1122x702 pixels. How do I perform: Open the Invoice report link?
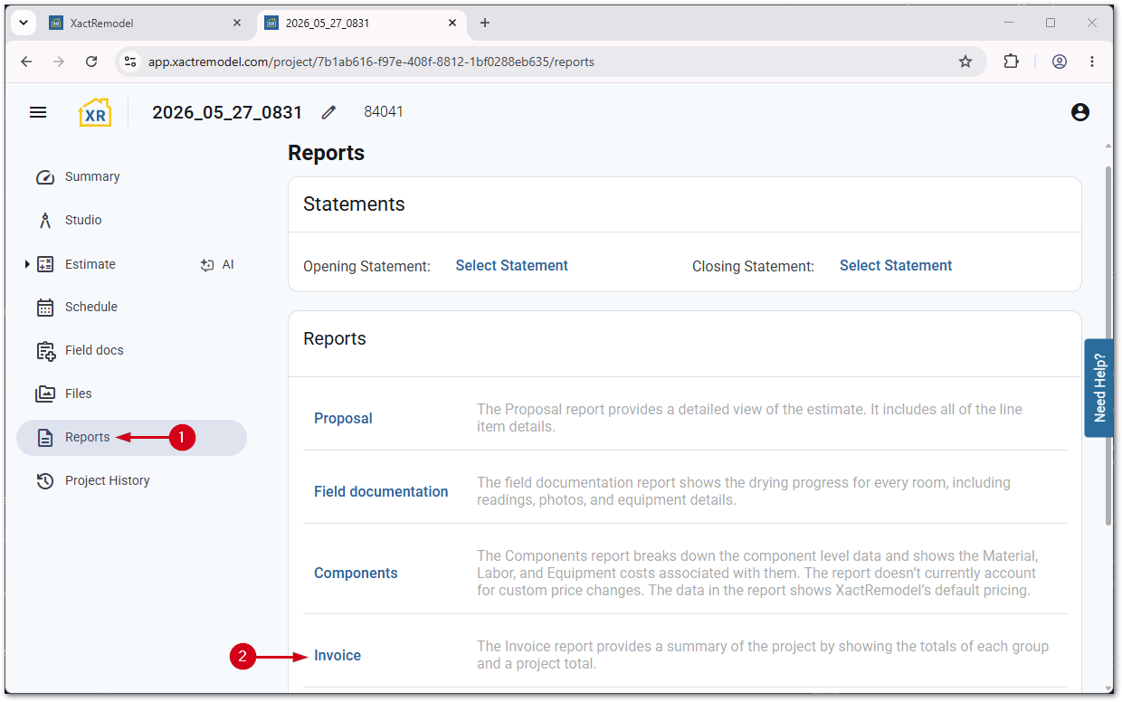[x=338, y=656]
